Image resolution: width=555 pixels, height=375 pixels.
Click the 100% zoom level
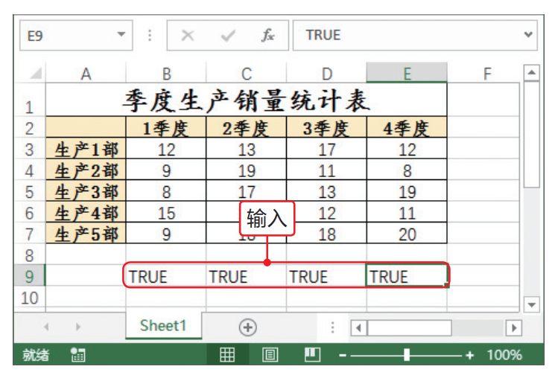(504, 355)
